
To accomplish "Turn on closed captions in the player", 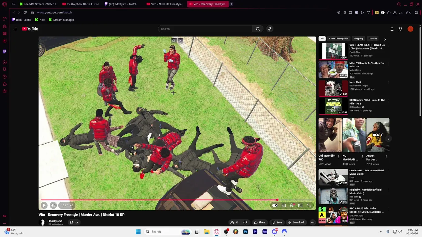I will tap(284, 205).
